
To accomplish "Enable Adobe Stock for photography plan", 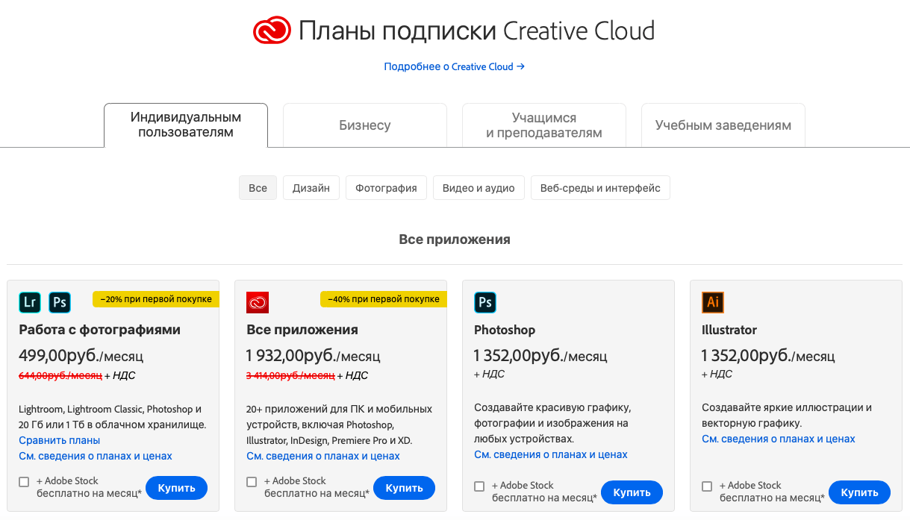I will coord(24,482).
